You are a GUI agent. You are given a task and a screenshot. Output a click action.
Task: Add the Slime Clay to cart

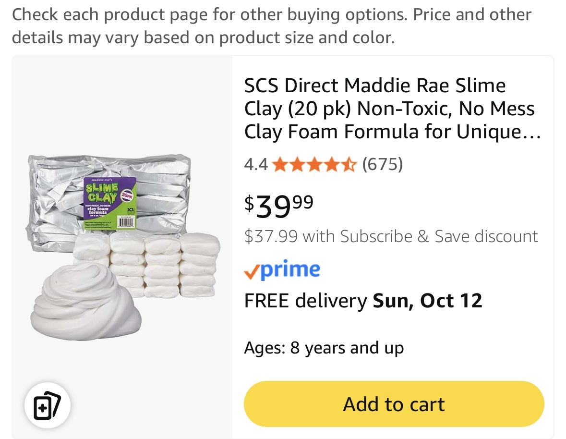[394, 404]
